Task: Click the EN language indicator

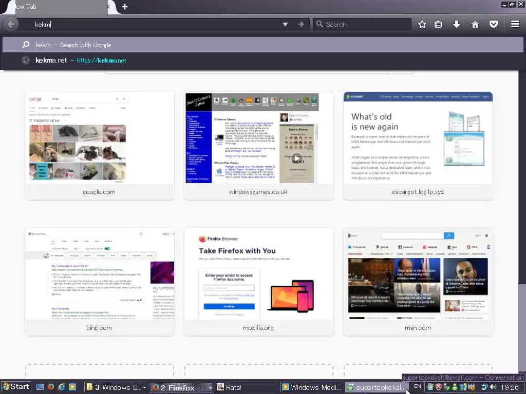Action: [x=417, y=386]
